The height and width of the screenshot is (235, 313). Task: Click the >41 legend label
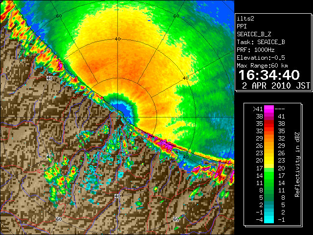click(258, 109)
